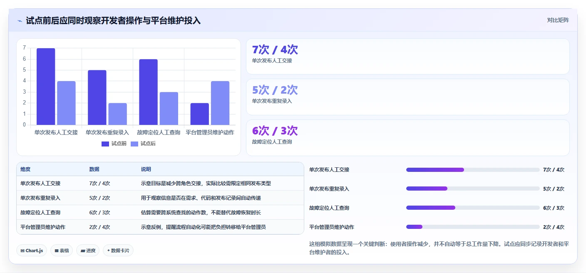Click the 说明 column header in the table
This screenshot has height=273, width=586.
click(x=146, y=169)
